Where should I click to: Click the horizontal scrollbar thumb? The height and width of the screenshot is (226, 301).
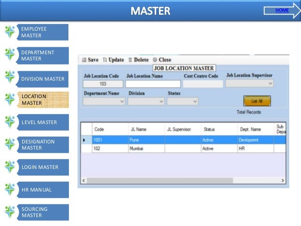coord(160,181)
